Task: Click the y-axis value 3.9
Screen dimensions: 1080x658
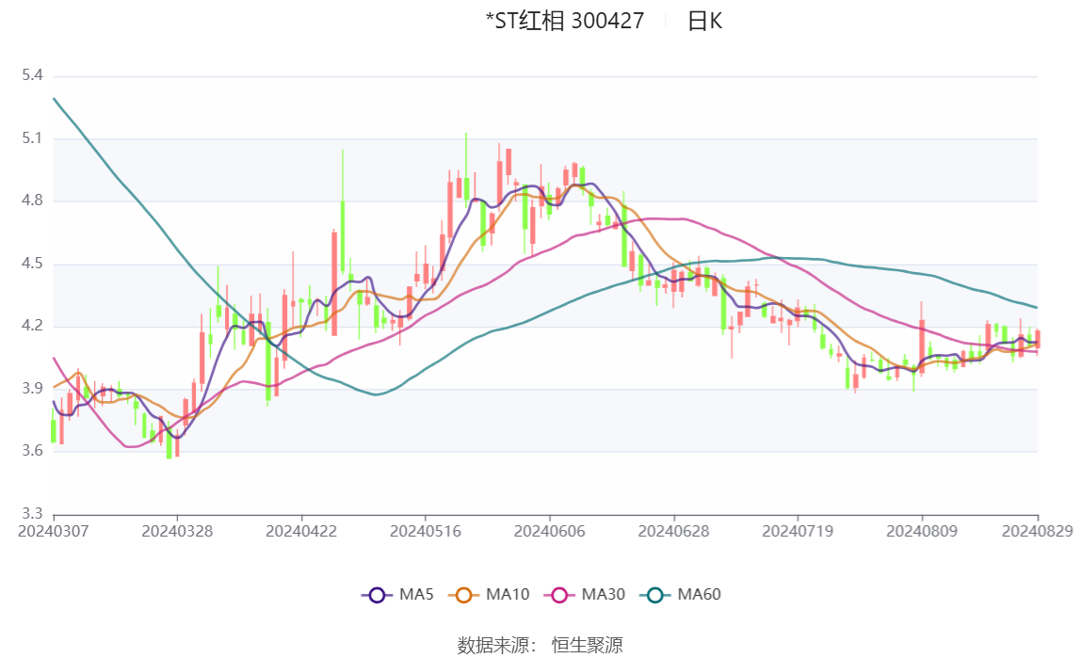Action: tap(32, 389)
